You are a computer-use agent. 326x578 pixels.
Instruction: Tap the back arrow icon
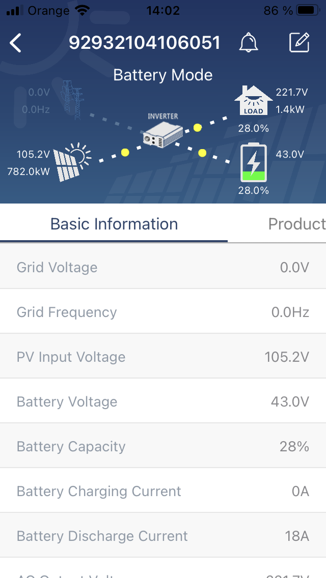click(16, 43)
